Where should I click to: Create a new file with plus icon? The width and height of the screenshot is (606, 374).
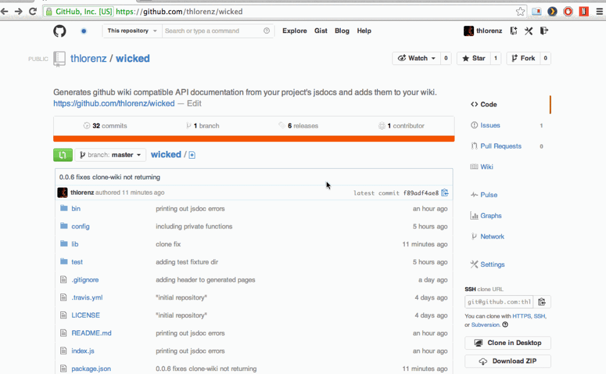pyautogui.click(x=192, y=155)
